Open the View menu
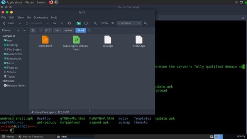247x139 pixels. [20, 17]
